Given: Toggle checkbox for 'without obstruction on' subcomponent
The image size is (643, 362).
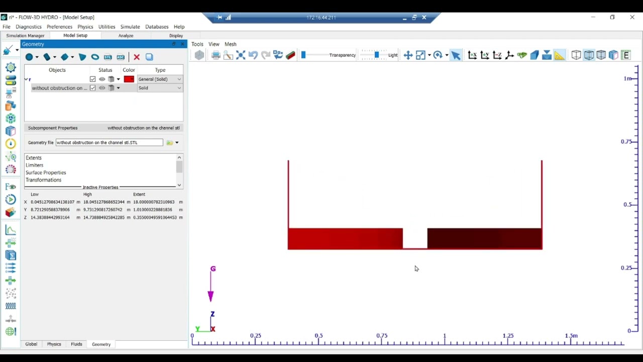Looking at the screenshot, I should pos(92,88).
